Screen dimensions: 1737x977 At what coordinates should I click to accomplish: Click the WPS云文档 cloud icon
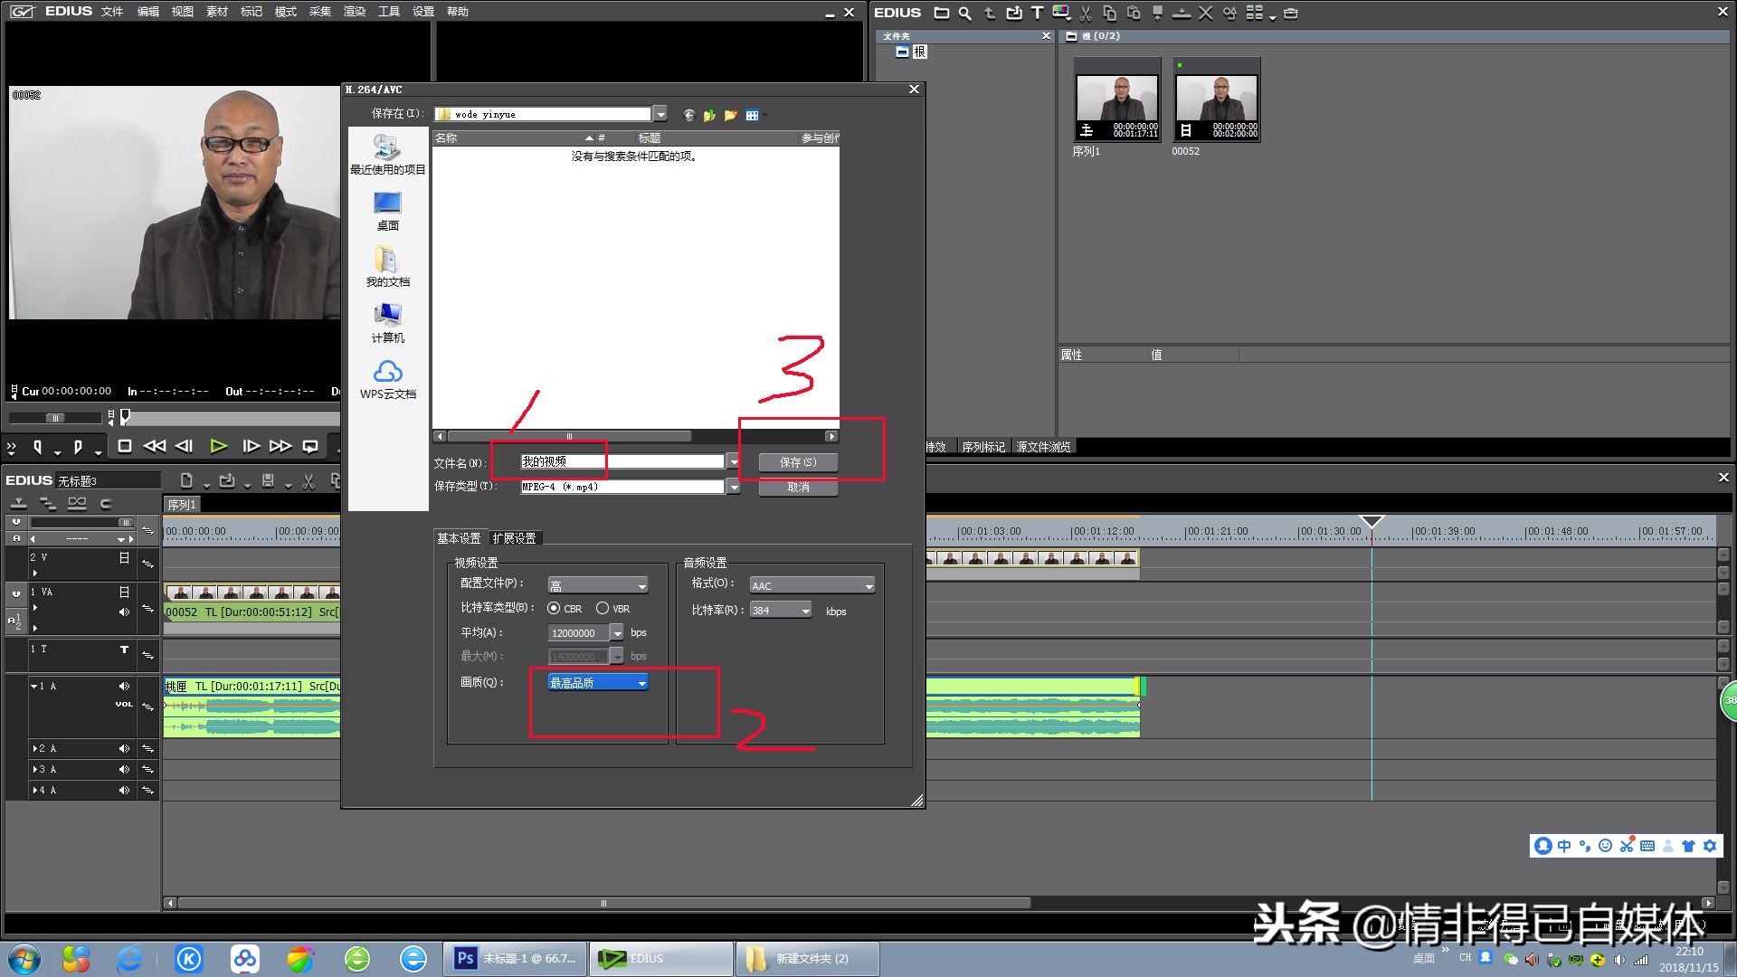click(387, 373)
